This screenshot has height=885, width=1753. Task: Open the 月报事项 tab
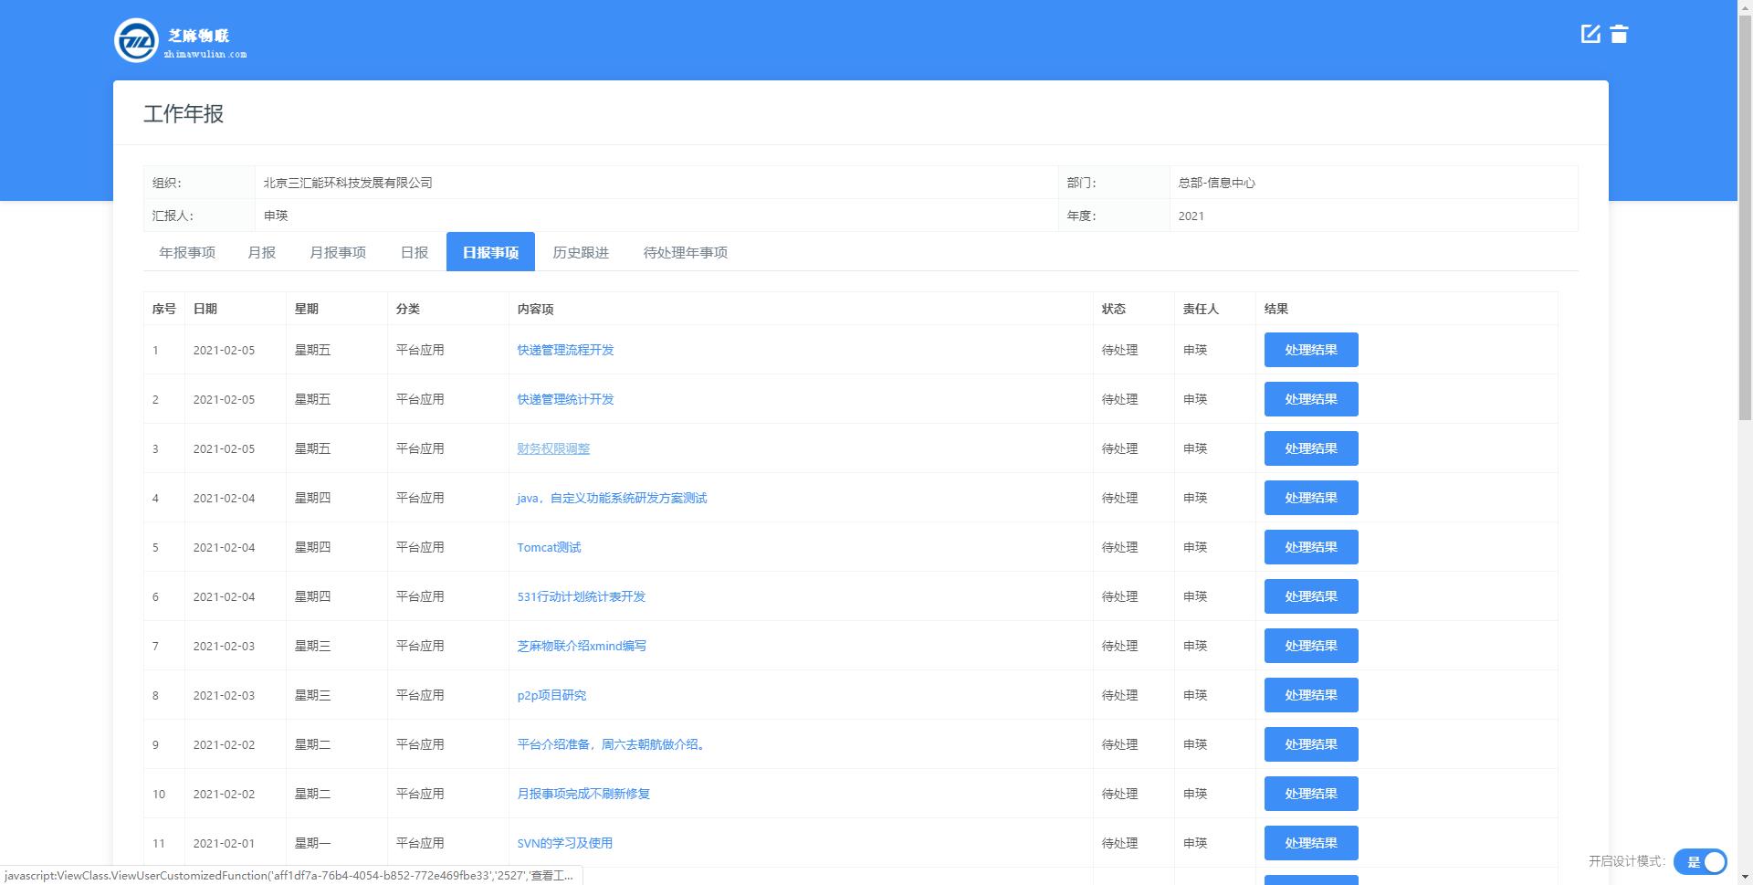pos(338,252)
